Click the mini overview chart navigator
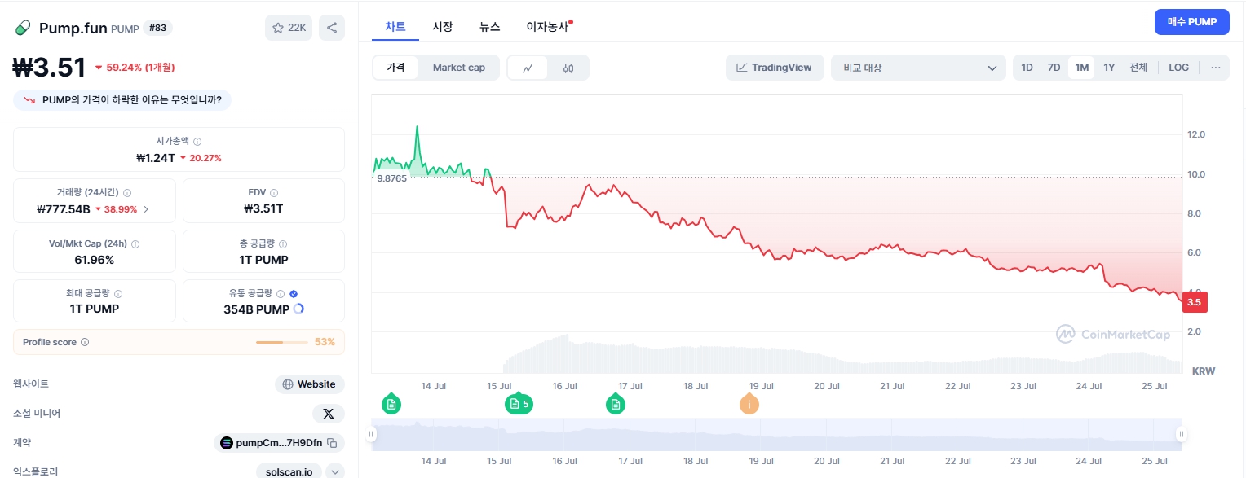This screenshot has height=478, width=1246. point(776,435)
